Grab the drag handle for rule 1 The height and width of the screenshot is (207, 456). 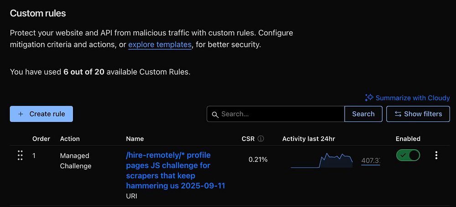[20, 156]
